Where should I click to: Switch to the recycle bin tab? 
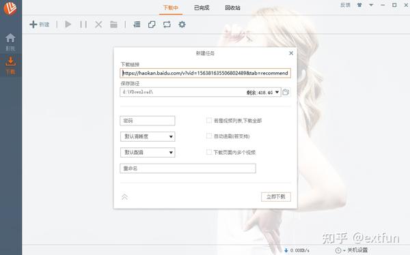(233, 7)
